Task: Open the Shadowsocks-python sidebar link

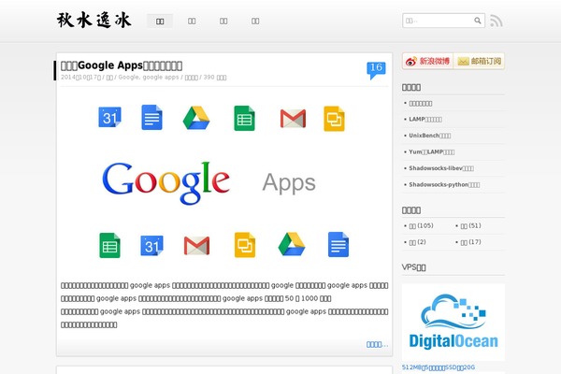Action: click(x=444, y=185)
